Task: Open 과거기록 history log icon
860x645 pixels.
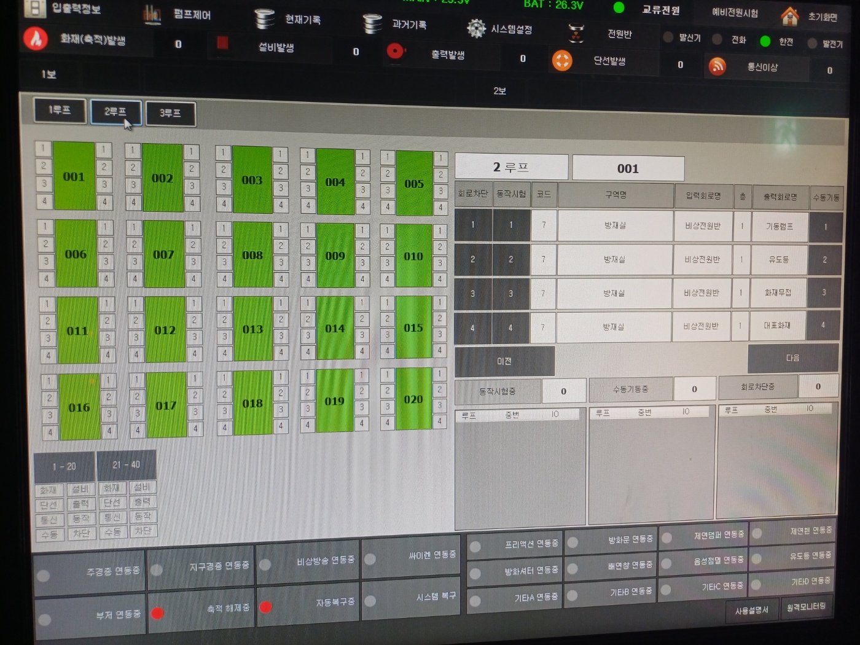Action: (x=372, y=24)
